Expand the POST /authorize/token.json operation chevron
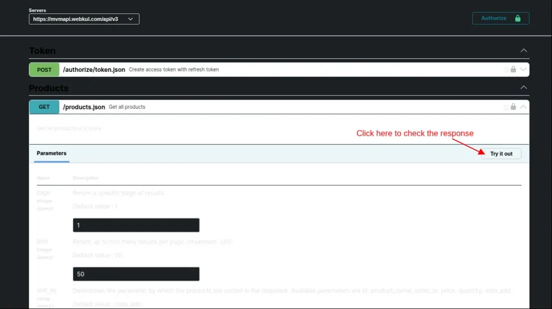The image size is (552, 309). tap(523, 69)
